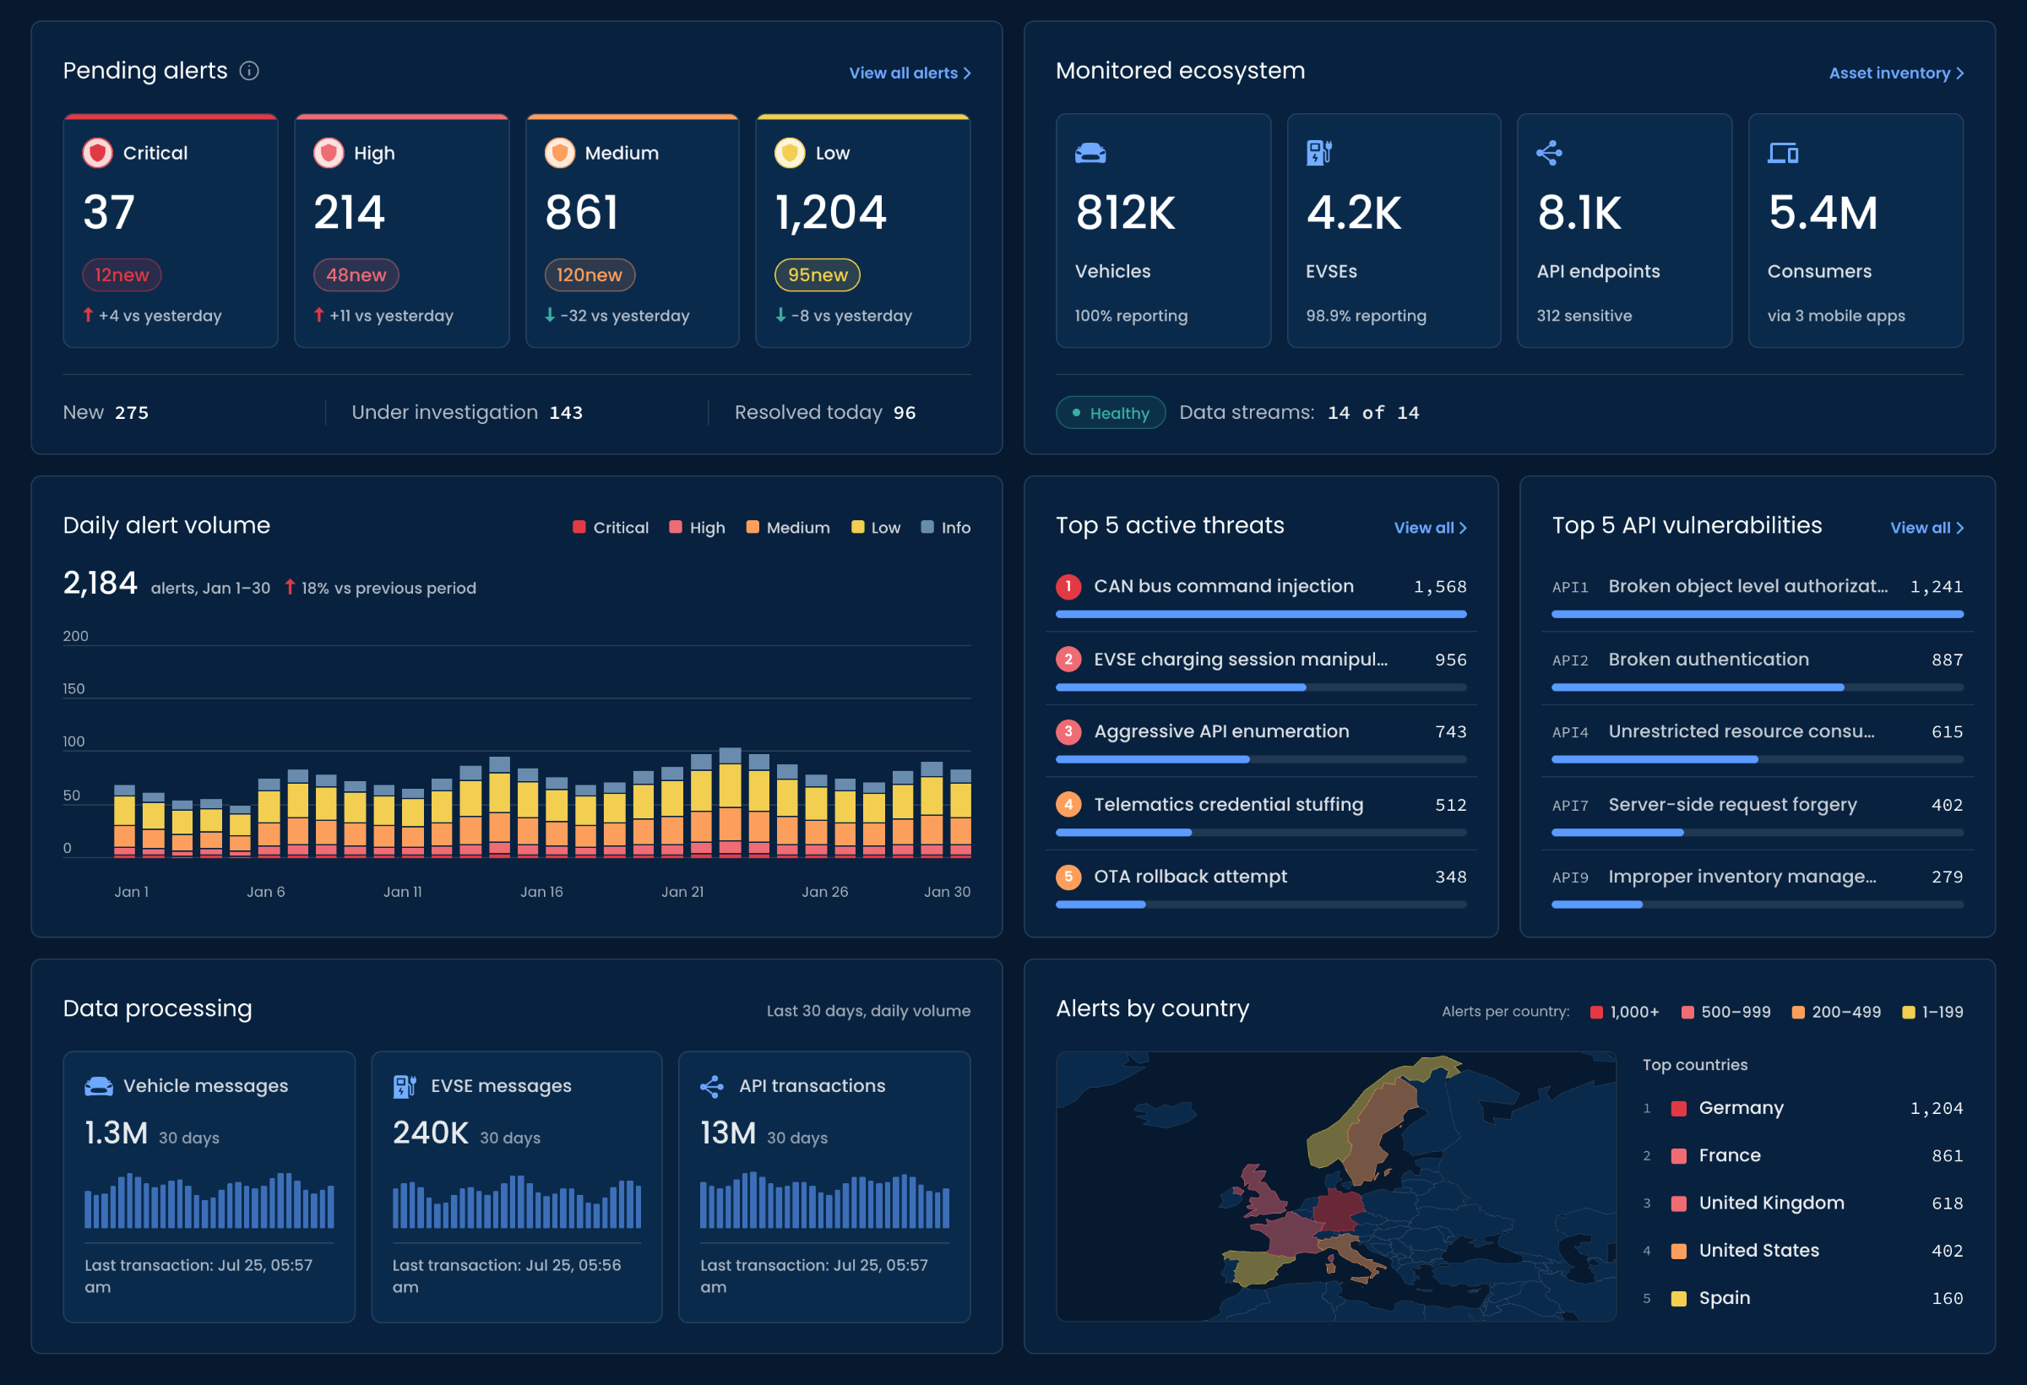Viewport: 2027px width, 1385px height.
Task: Open View all in Top 5 API vulnerabilities
Action: click(x=1926, y=528)
